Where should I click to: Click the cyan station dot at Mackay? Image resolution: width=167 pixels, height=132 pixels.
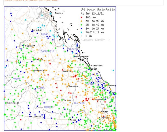click(51, 14)
